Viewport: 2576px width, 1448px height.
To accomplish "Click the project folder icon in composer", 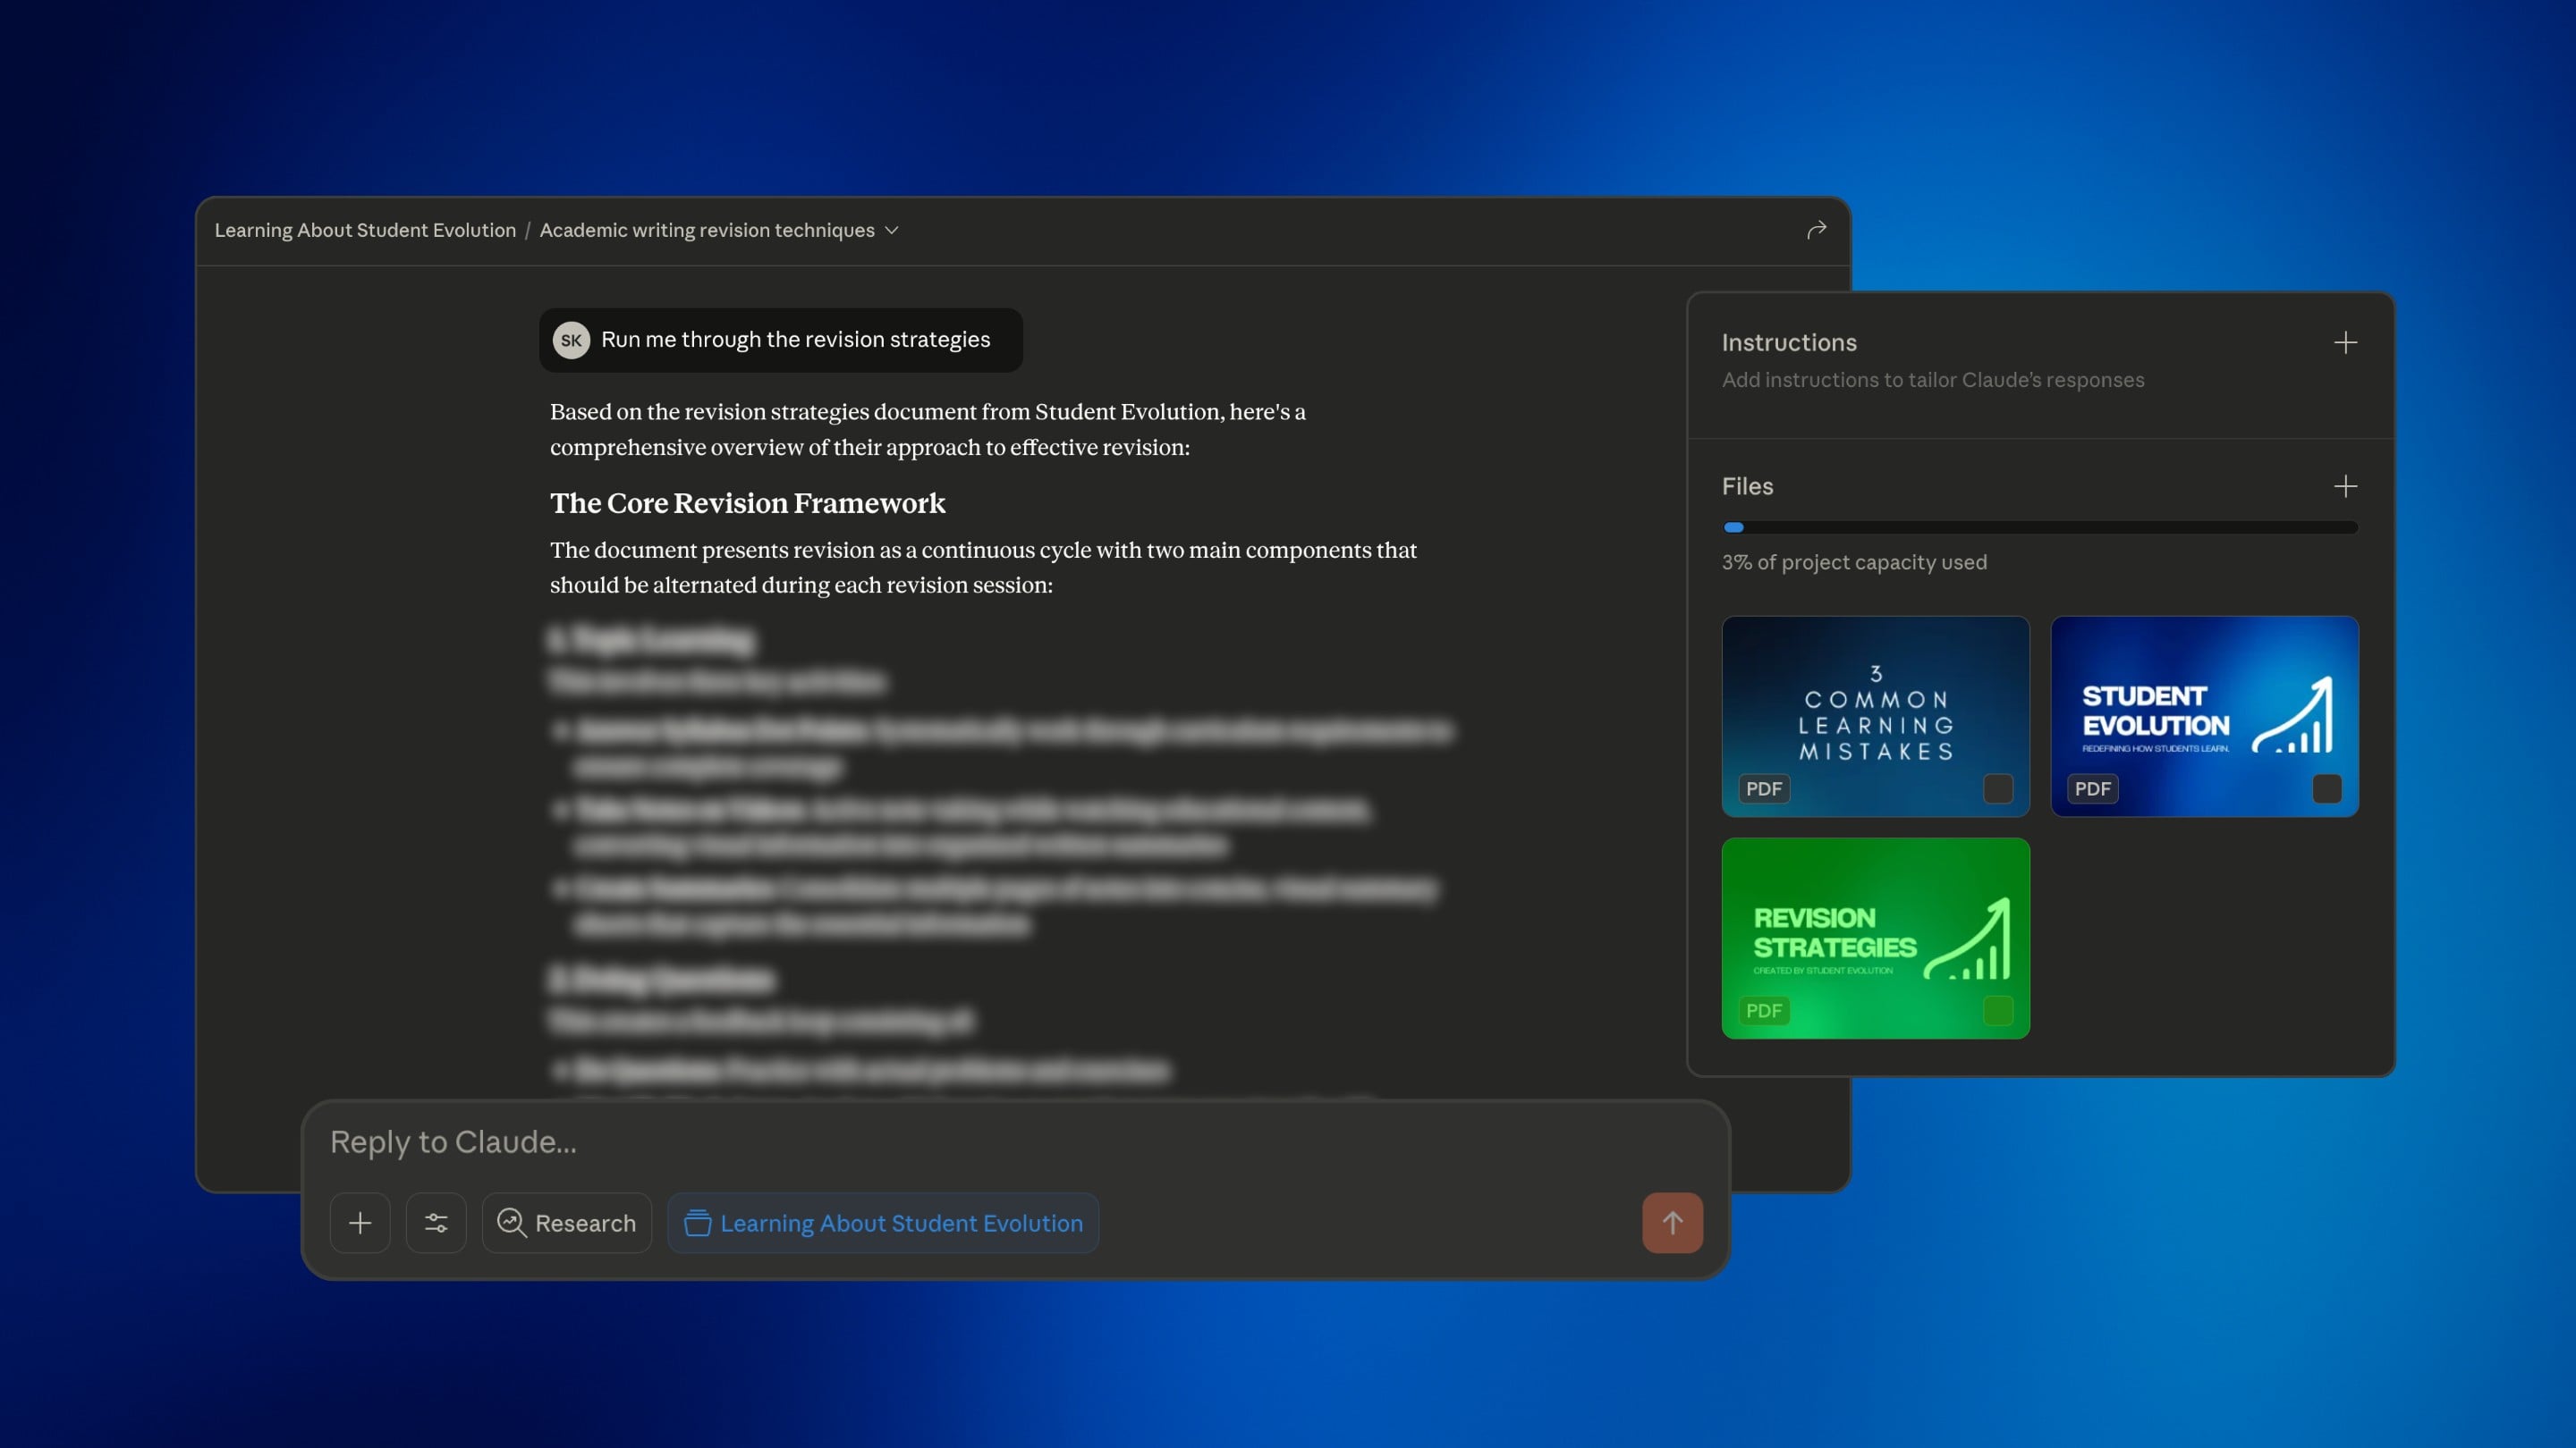I will click(697, 1222).
